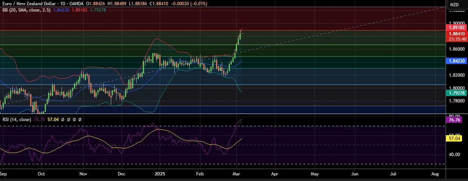Image resolution: width=468 pixels, height=181 pixels.
Task: Click the Jul label on time axis
Action: click(393, 174)
